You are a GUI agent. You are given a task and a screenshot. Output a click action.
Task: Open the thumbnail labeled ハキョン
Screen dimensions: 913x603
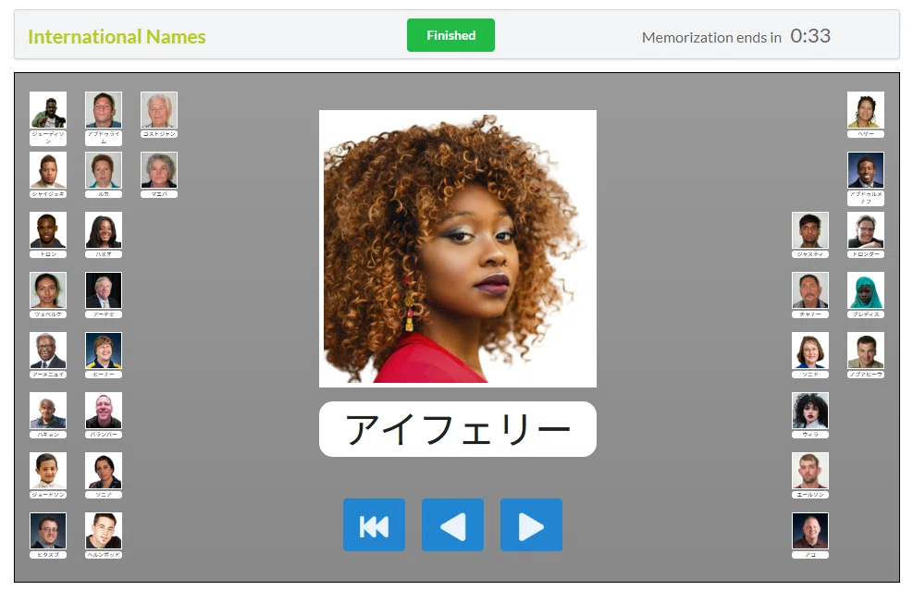(48, 411)
